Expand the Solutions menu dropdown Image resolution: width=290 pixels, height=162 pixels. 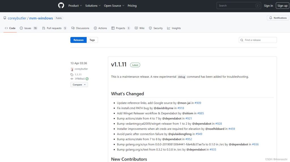93,6
